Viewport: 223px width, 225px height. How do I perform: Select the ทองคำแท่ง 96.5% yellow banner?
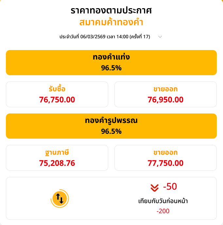click(x=111, y=62)
